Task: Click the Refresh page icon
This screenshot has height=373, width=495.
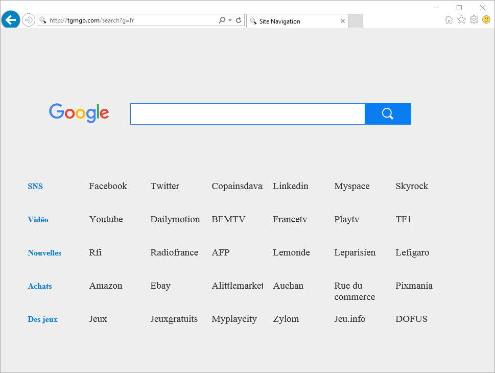Action: 239,20
